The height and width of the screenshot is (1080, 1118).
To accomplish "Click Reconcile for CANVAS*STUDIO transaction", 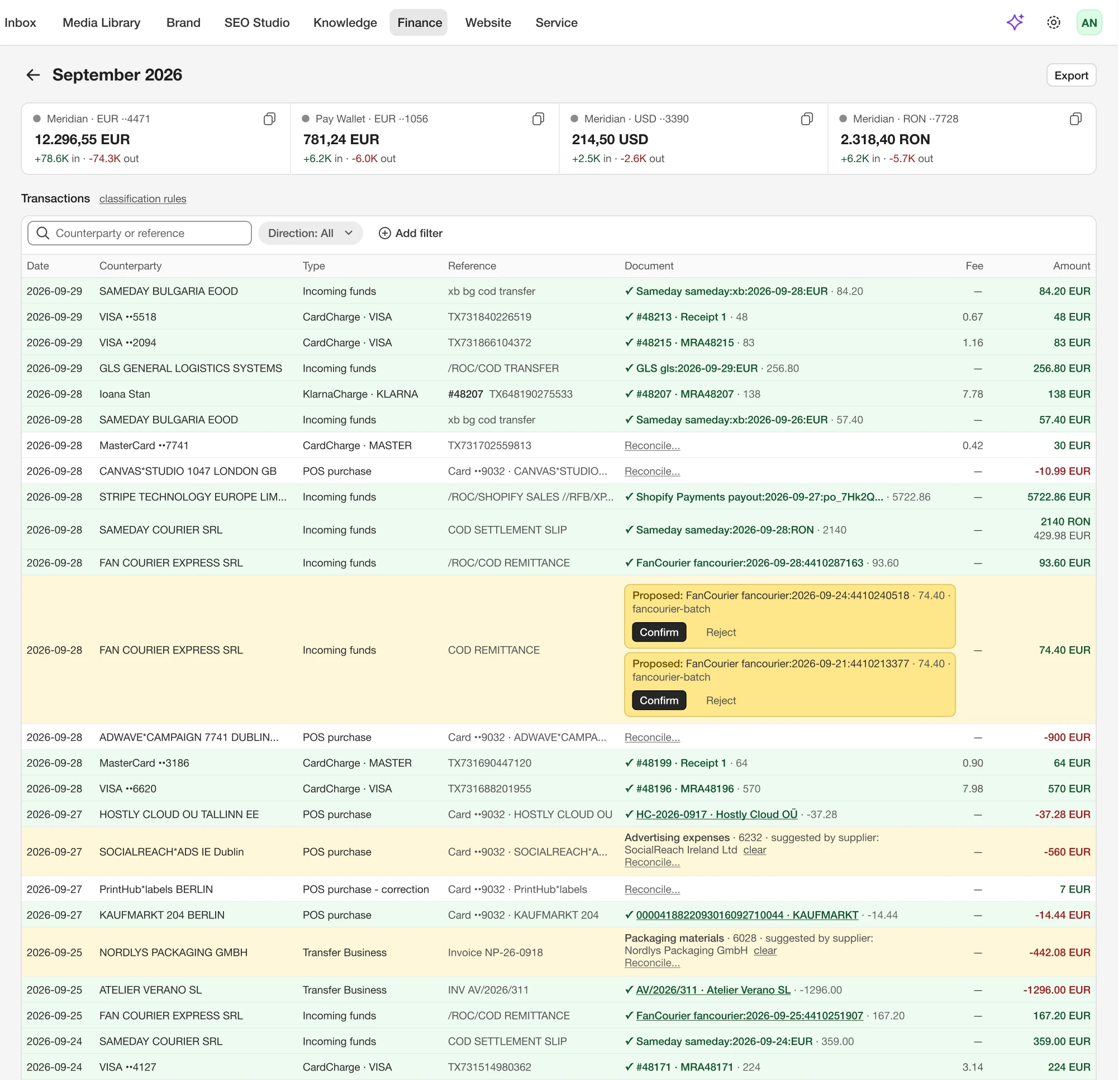I will (652, 471).
